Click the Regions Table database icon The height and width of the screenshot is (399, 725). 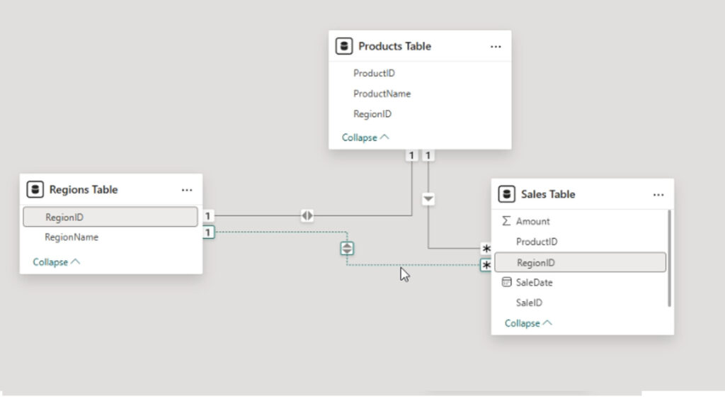coord(35,190)
